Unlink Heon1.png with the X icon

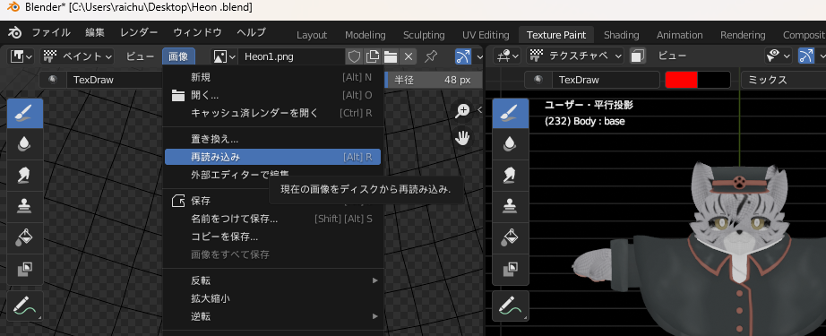(x=408, y=56)
